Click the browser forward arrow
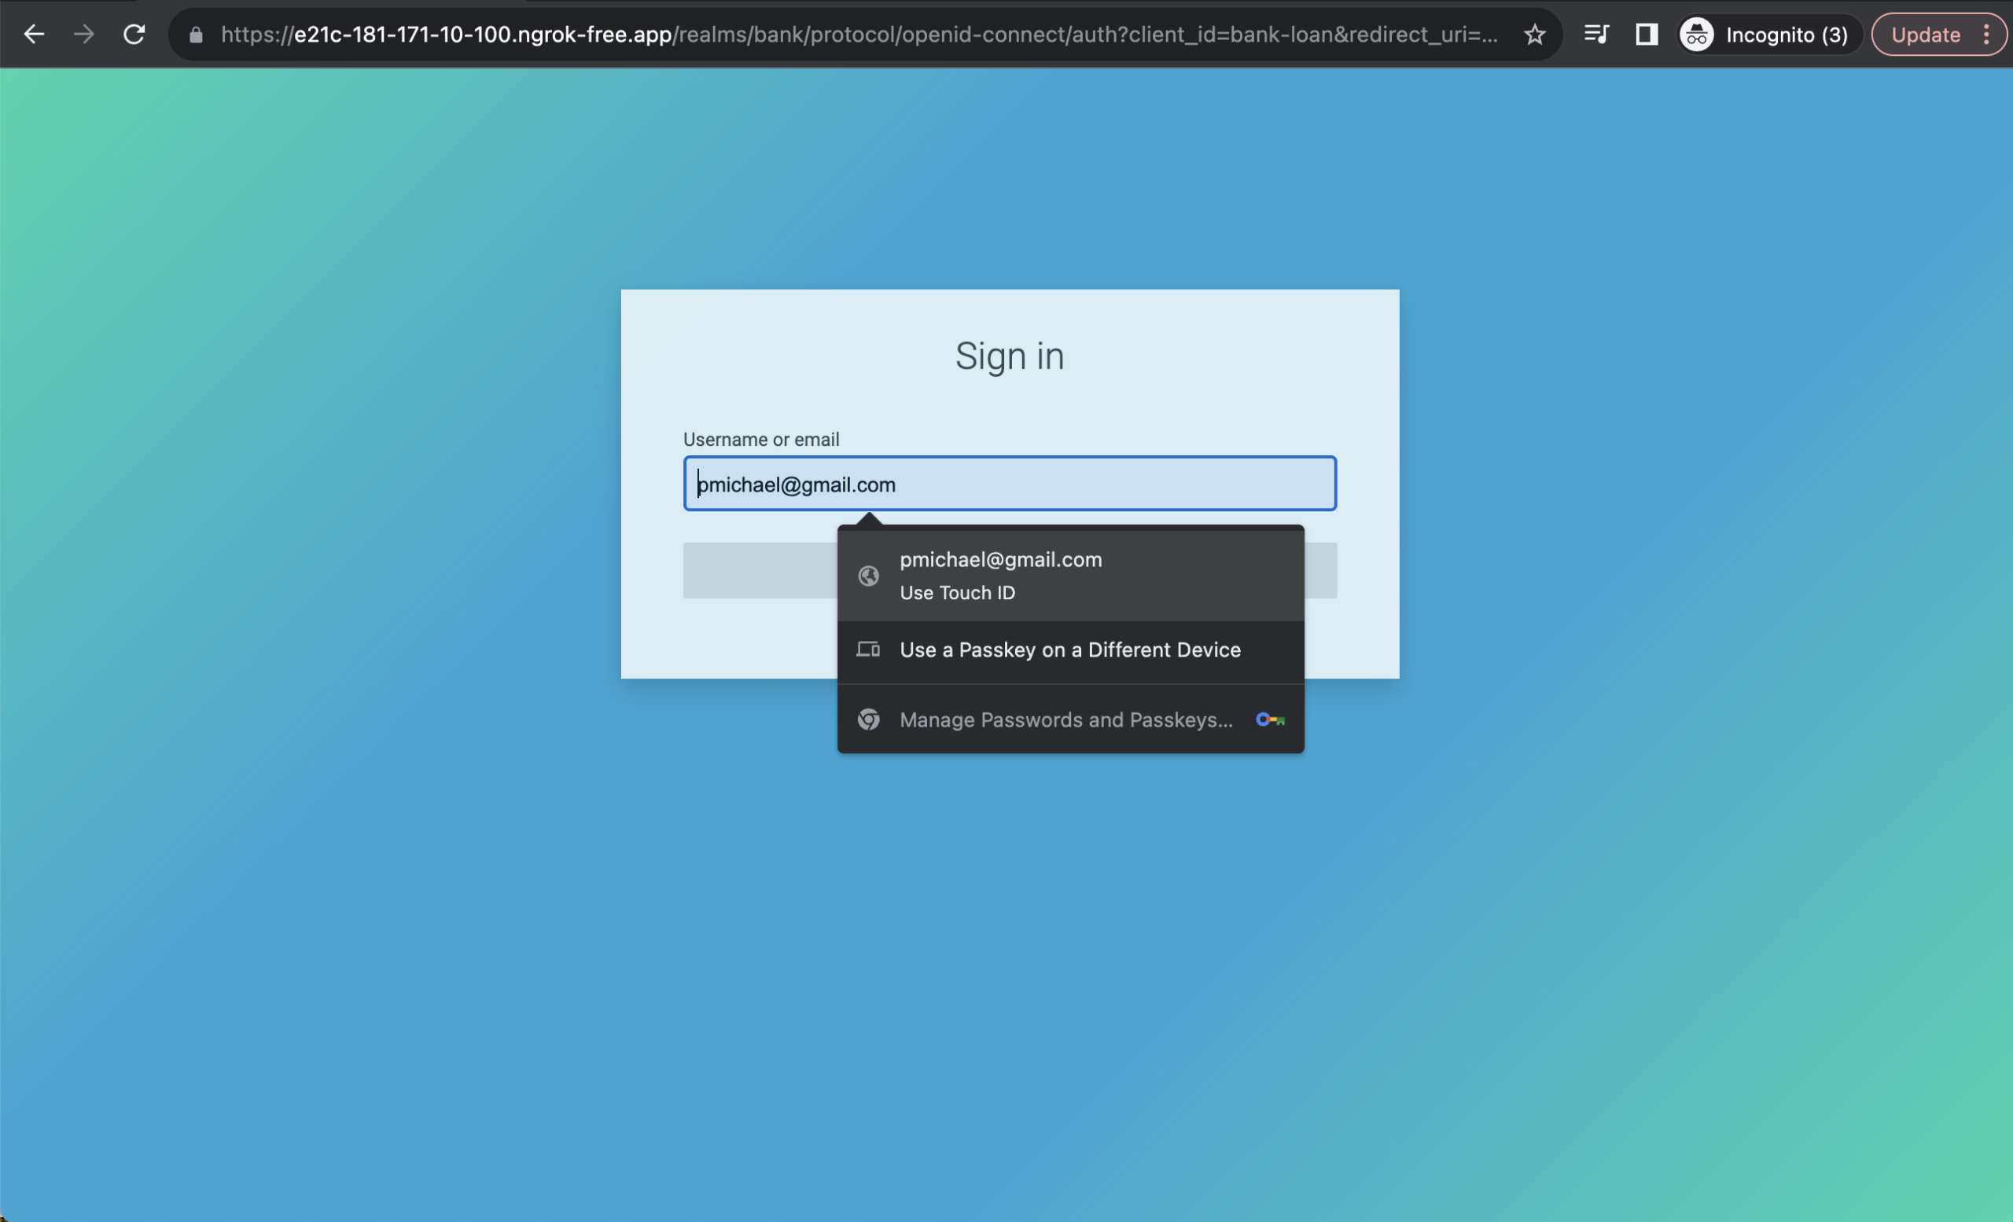This screenshot has height=1222, width=2013. coord(83,35)
